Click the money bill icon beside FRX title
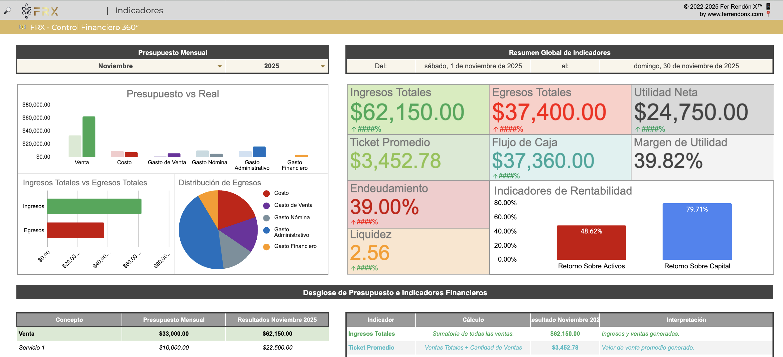 pos(23,27)
